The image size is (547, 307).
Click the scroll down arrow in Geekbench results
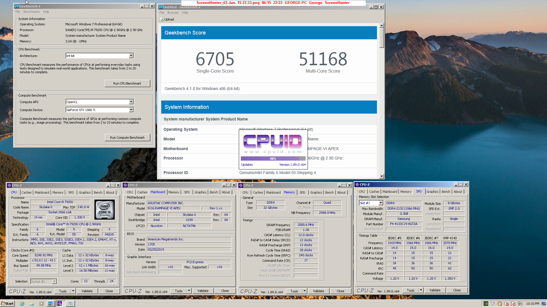[x=382, y=176]
